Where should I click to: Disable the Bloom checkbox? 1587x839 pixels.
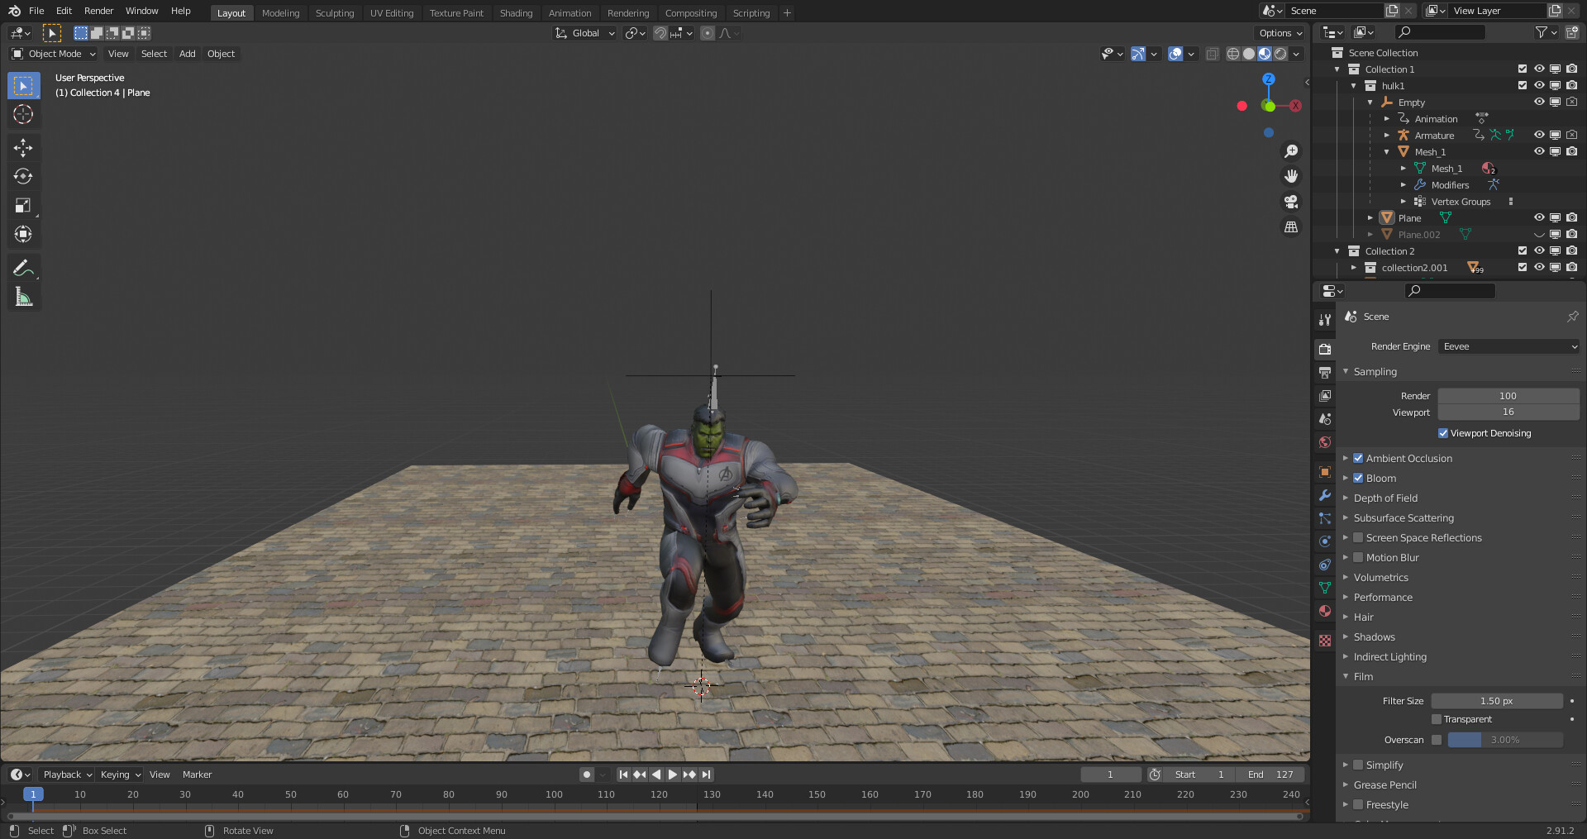[x=1358, y=479]
